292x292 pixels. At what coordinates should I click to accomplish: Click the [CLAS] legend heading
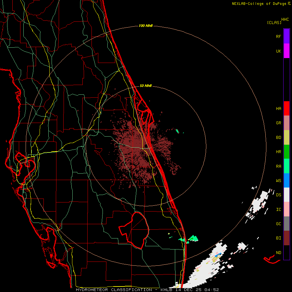(274, 22)
